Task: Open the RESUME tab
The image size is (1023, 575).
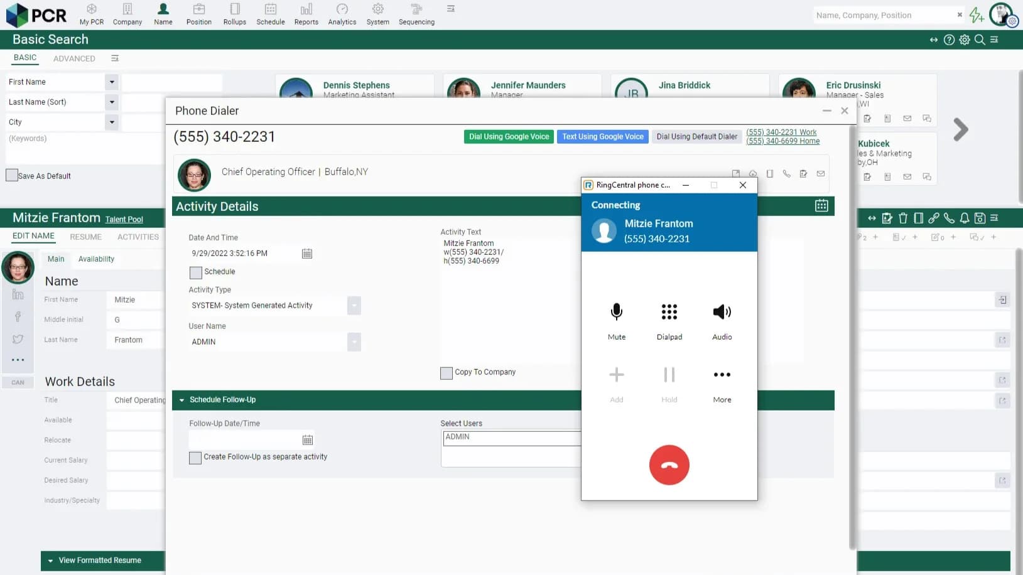Action: [x=85, y=237]
